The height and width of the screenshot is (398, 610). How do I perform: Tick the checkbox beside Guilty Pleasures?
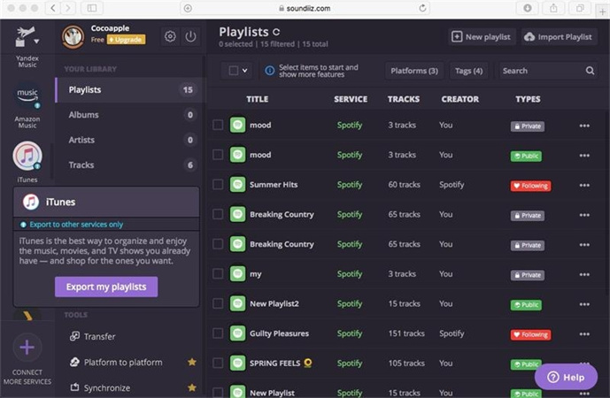coord(218,333)
